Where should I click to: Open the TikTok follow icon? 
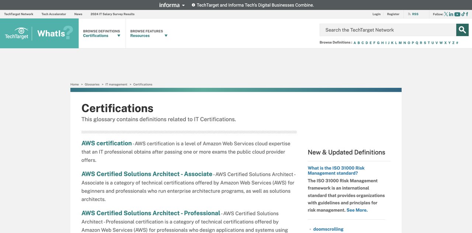pos(463,14)
